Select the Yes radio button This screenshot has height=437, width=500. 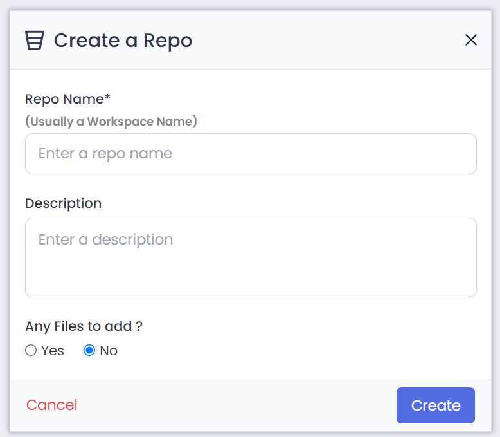pyautogui.click(x=31, y=351)
